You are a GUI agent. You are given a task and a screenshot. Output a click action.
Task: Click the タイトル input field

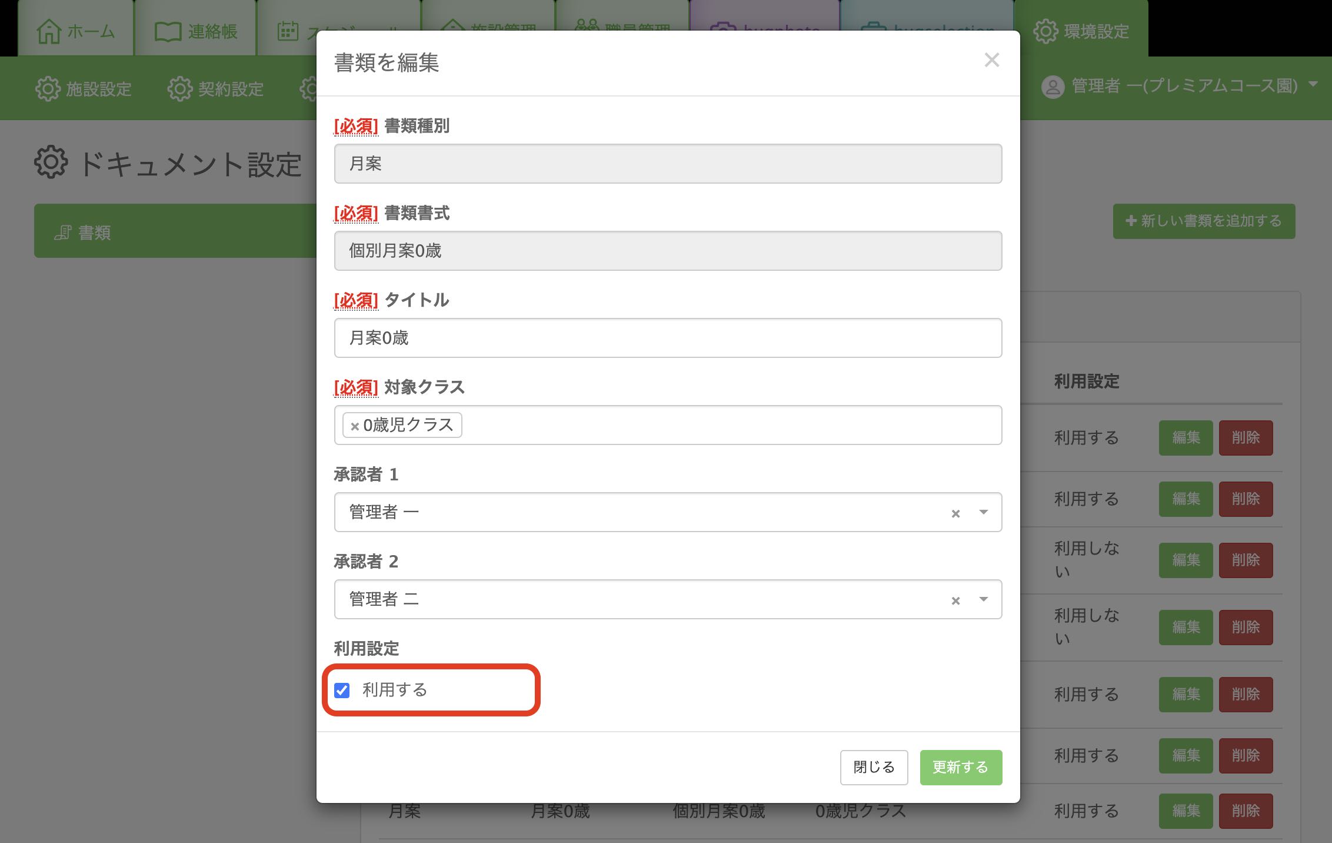click(x=668, y=338)
